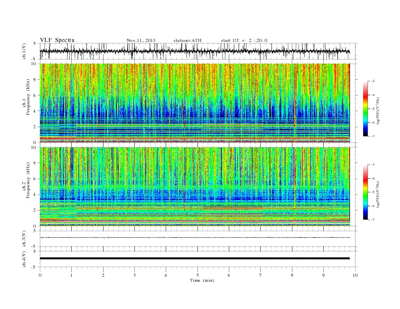Click the ch.1 spectrogram color scale bar

click(365, 109)
